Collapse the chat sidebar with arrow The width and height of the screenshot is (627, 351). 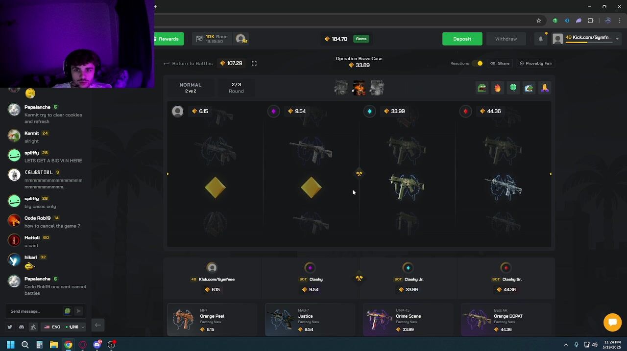click(97, 326)
